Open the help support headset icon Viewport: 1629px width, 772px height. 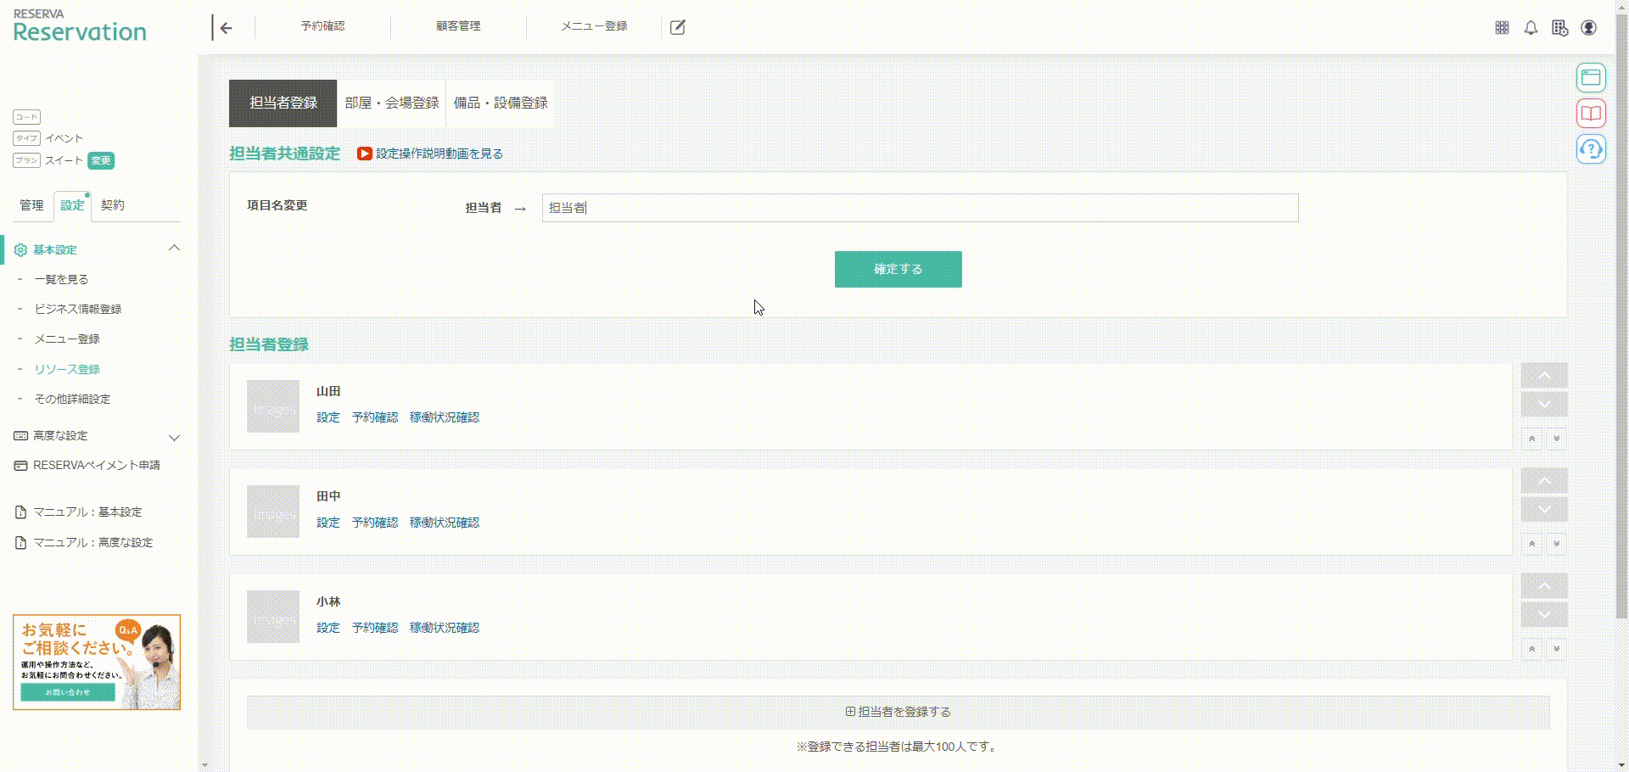click(x=1591, y=149)
